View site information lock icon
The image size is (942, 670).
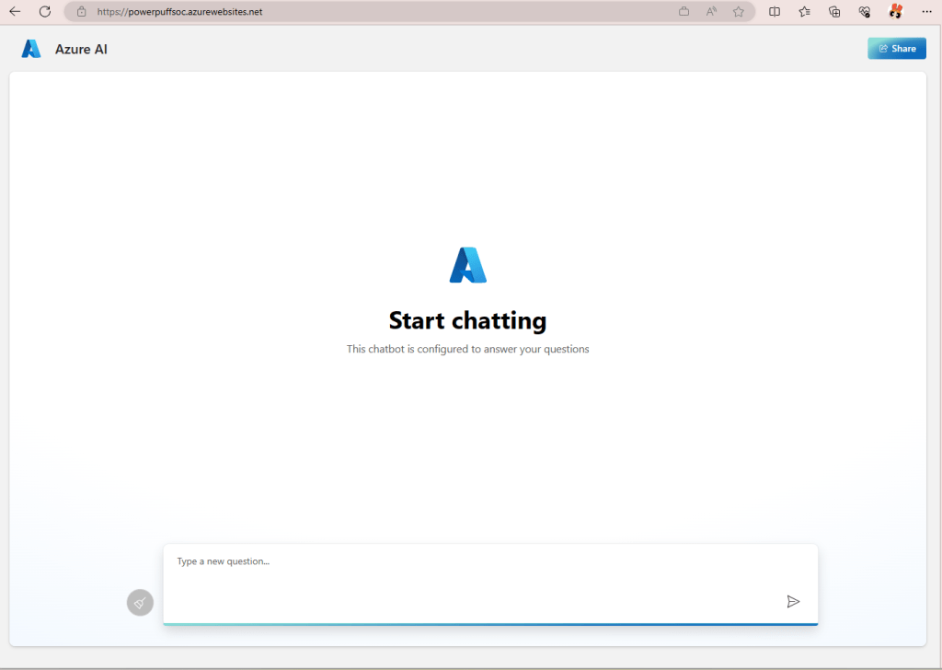[81, 12]
